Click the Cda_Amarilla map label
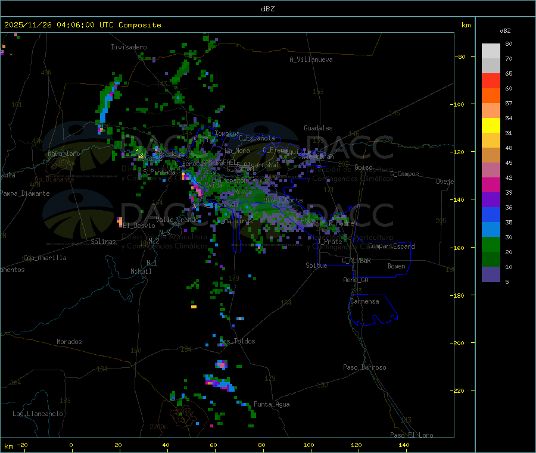 pyautogui.click(x=45, y=258)
